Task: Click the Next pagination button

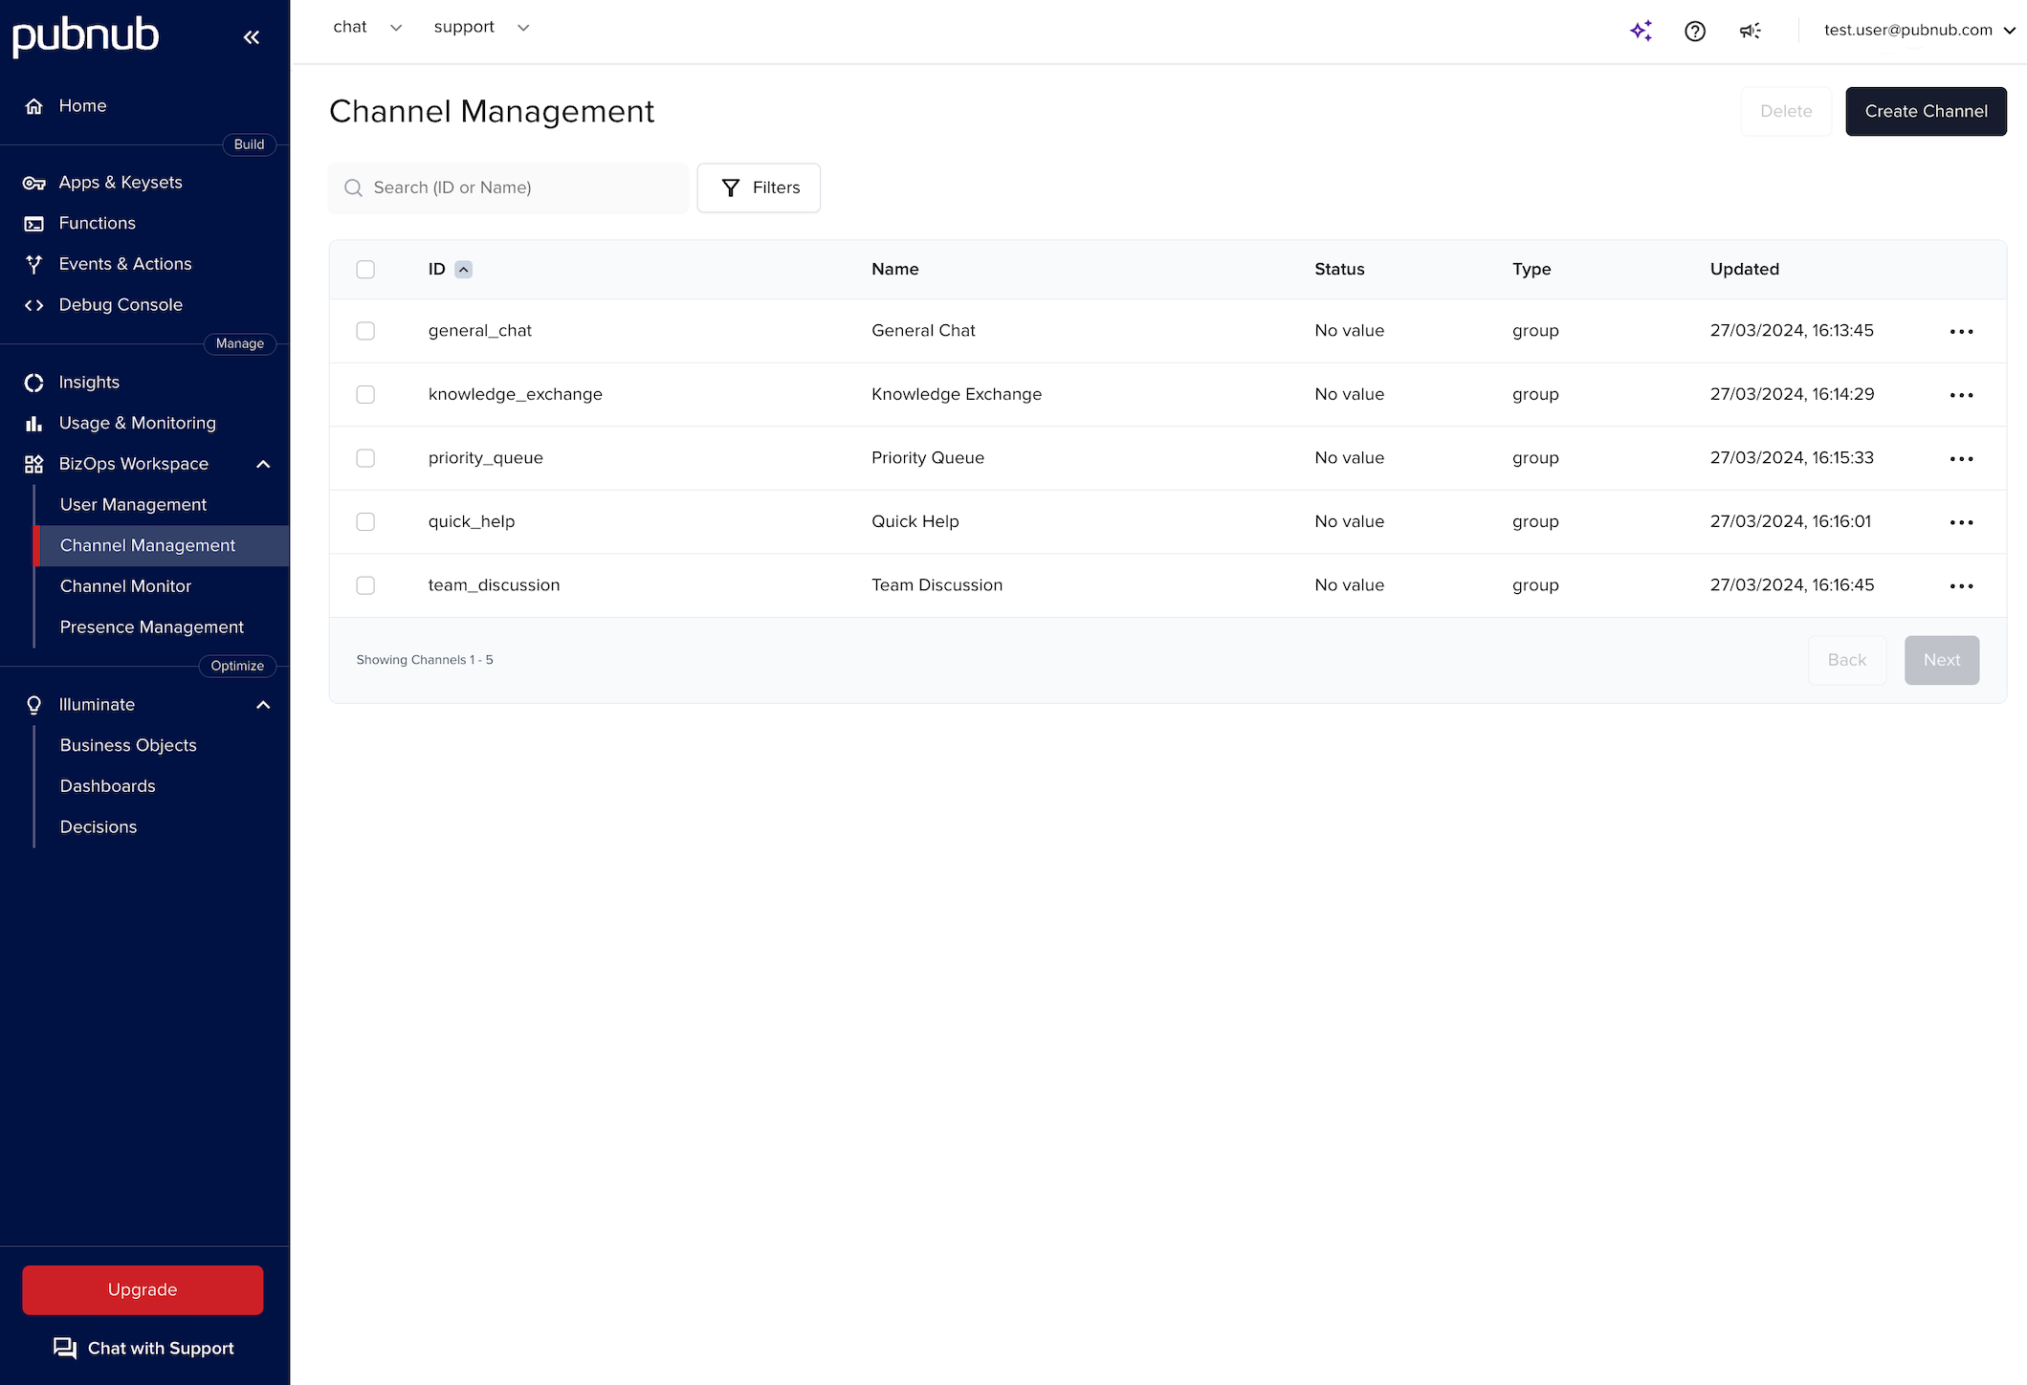Action: pos(1942,660)
